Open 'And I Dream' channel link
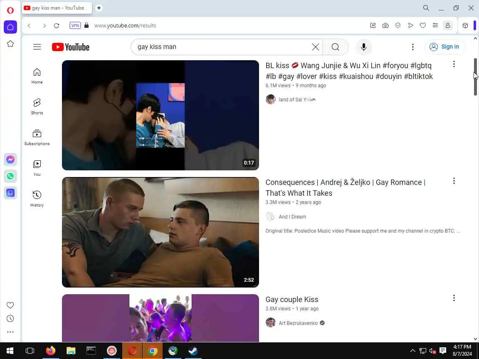479x359 pixels. point(292,217)
